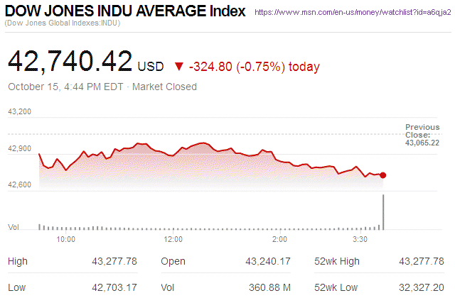This screenshot has width=455, height=298.
Task: Click the Open value 43,240.17
Action: tap(267, 262)
